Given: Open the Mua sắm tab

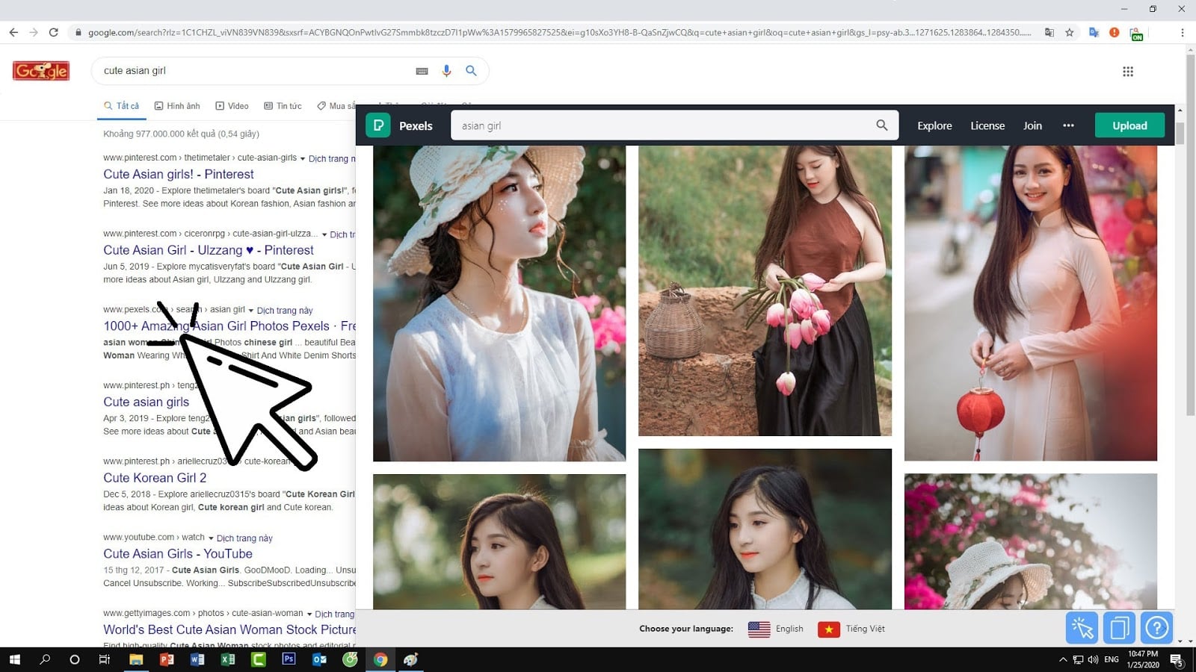Looking at the screenshot, I should click(x=336, y=106).
